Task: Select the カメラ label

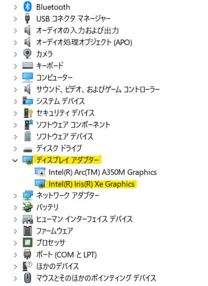Action: [x=45, y=54]
